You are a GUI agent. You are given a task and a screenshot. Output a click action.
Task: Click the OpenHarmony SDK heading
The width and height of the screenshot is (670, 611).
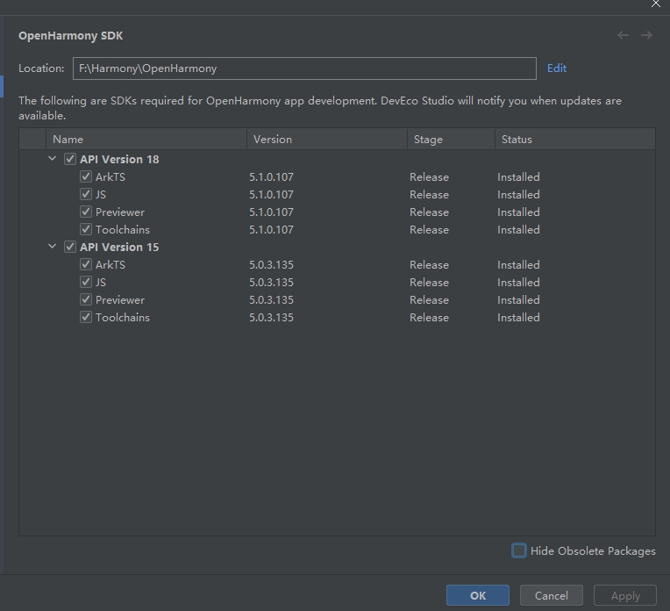pos(70,35)
